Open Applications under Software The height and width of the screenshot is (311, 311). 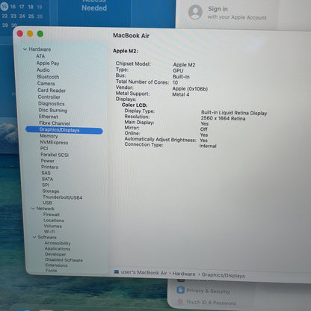pyautogui.click(x=58, y=249)
